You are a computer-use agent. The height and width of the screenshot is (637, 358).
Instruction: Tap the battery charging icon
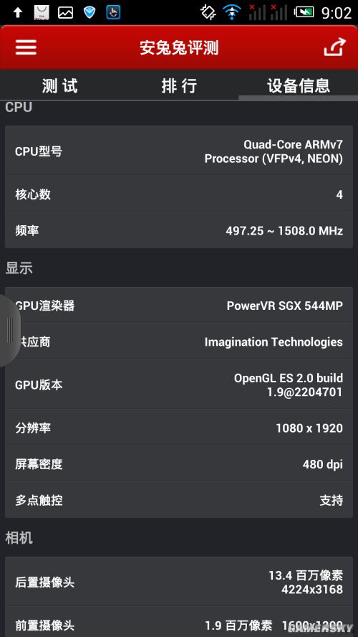(304, 12)
